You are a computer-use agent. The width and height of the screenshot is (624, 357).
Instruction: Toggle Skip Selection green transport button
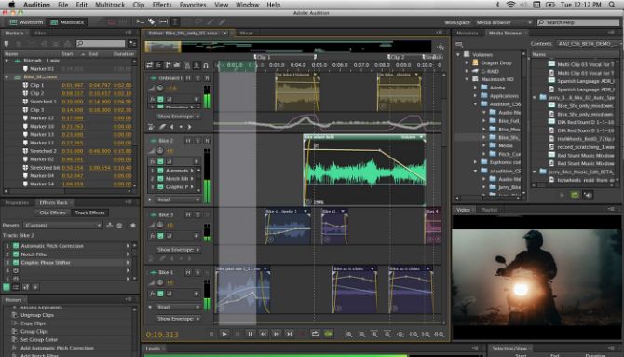[329, 334]
